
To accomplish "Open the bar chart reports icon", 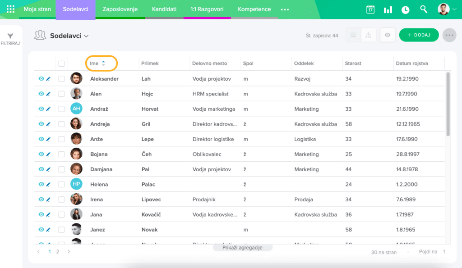I will pos(388,9).
